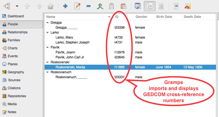Click ID I4731 cell

[x=118, y=42]
